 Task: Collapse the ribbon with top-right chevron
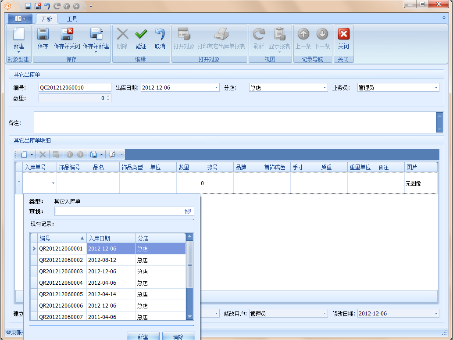coord(444,18)
